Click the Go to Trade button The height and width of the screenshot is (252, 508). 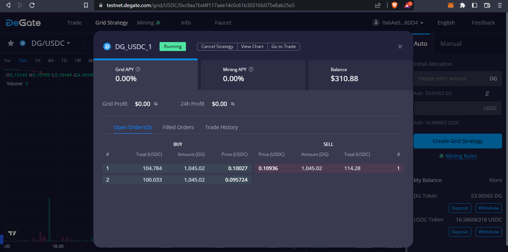pos(284,47)
